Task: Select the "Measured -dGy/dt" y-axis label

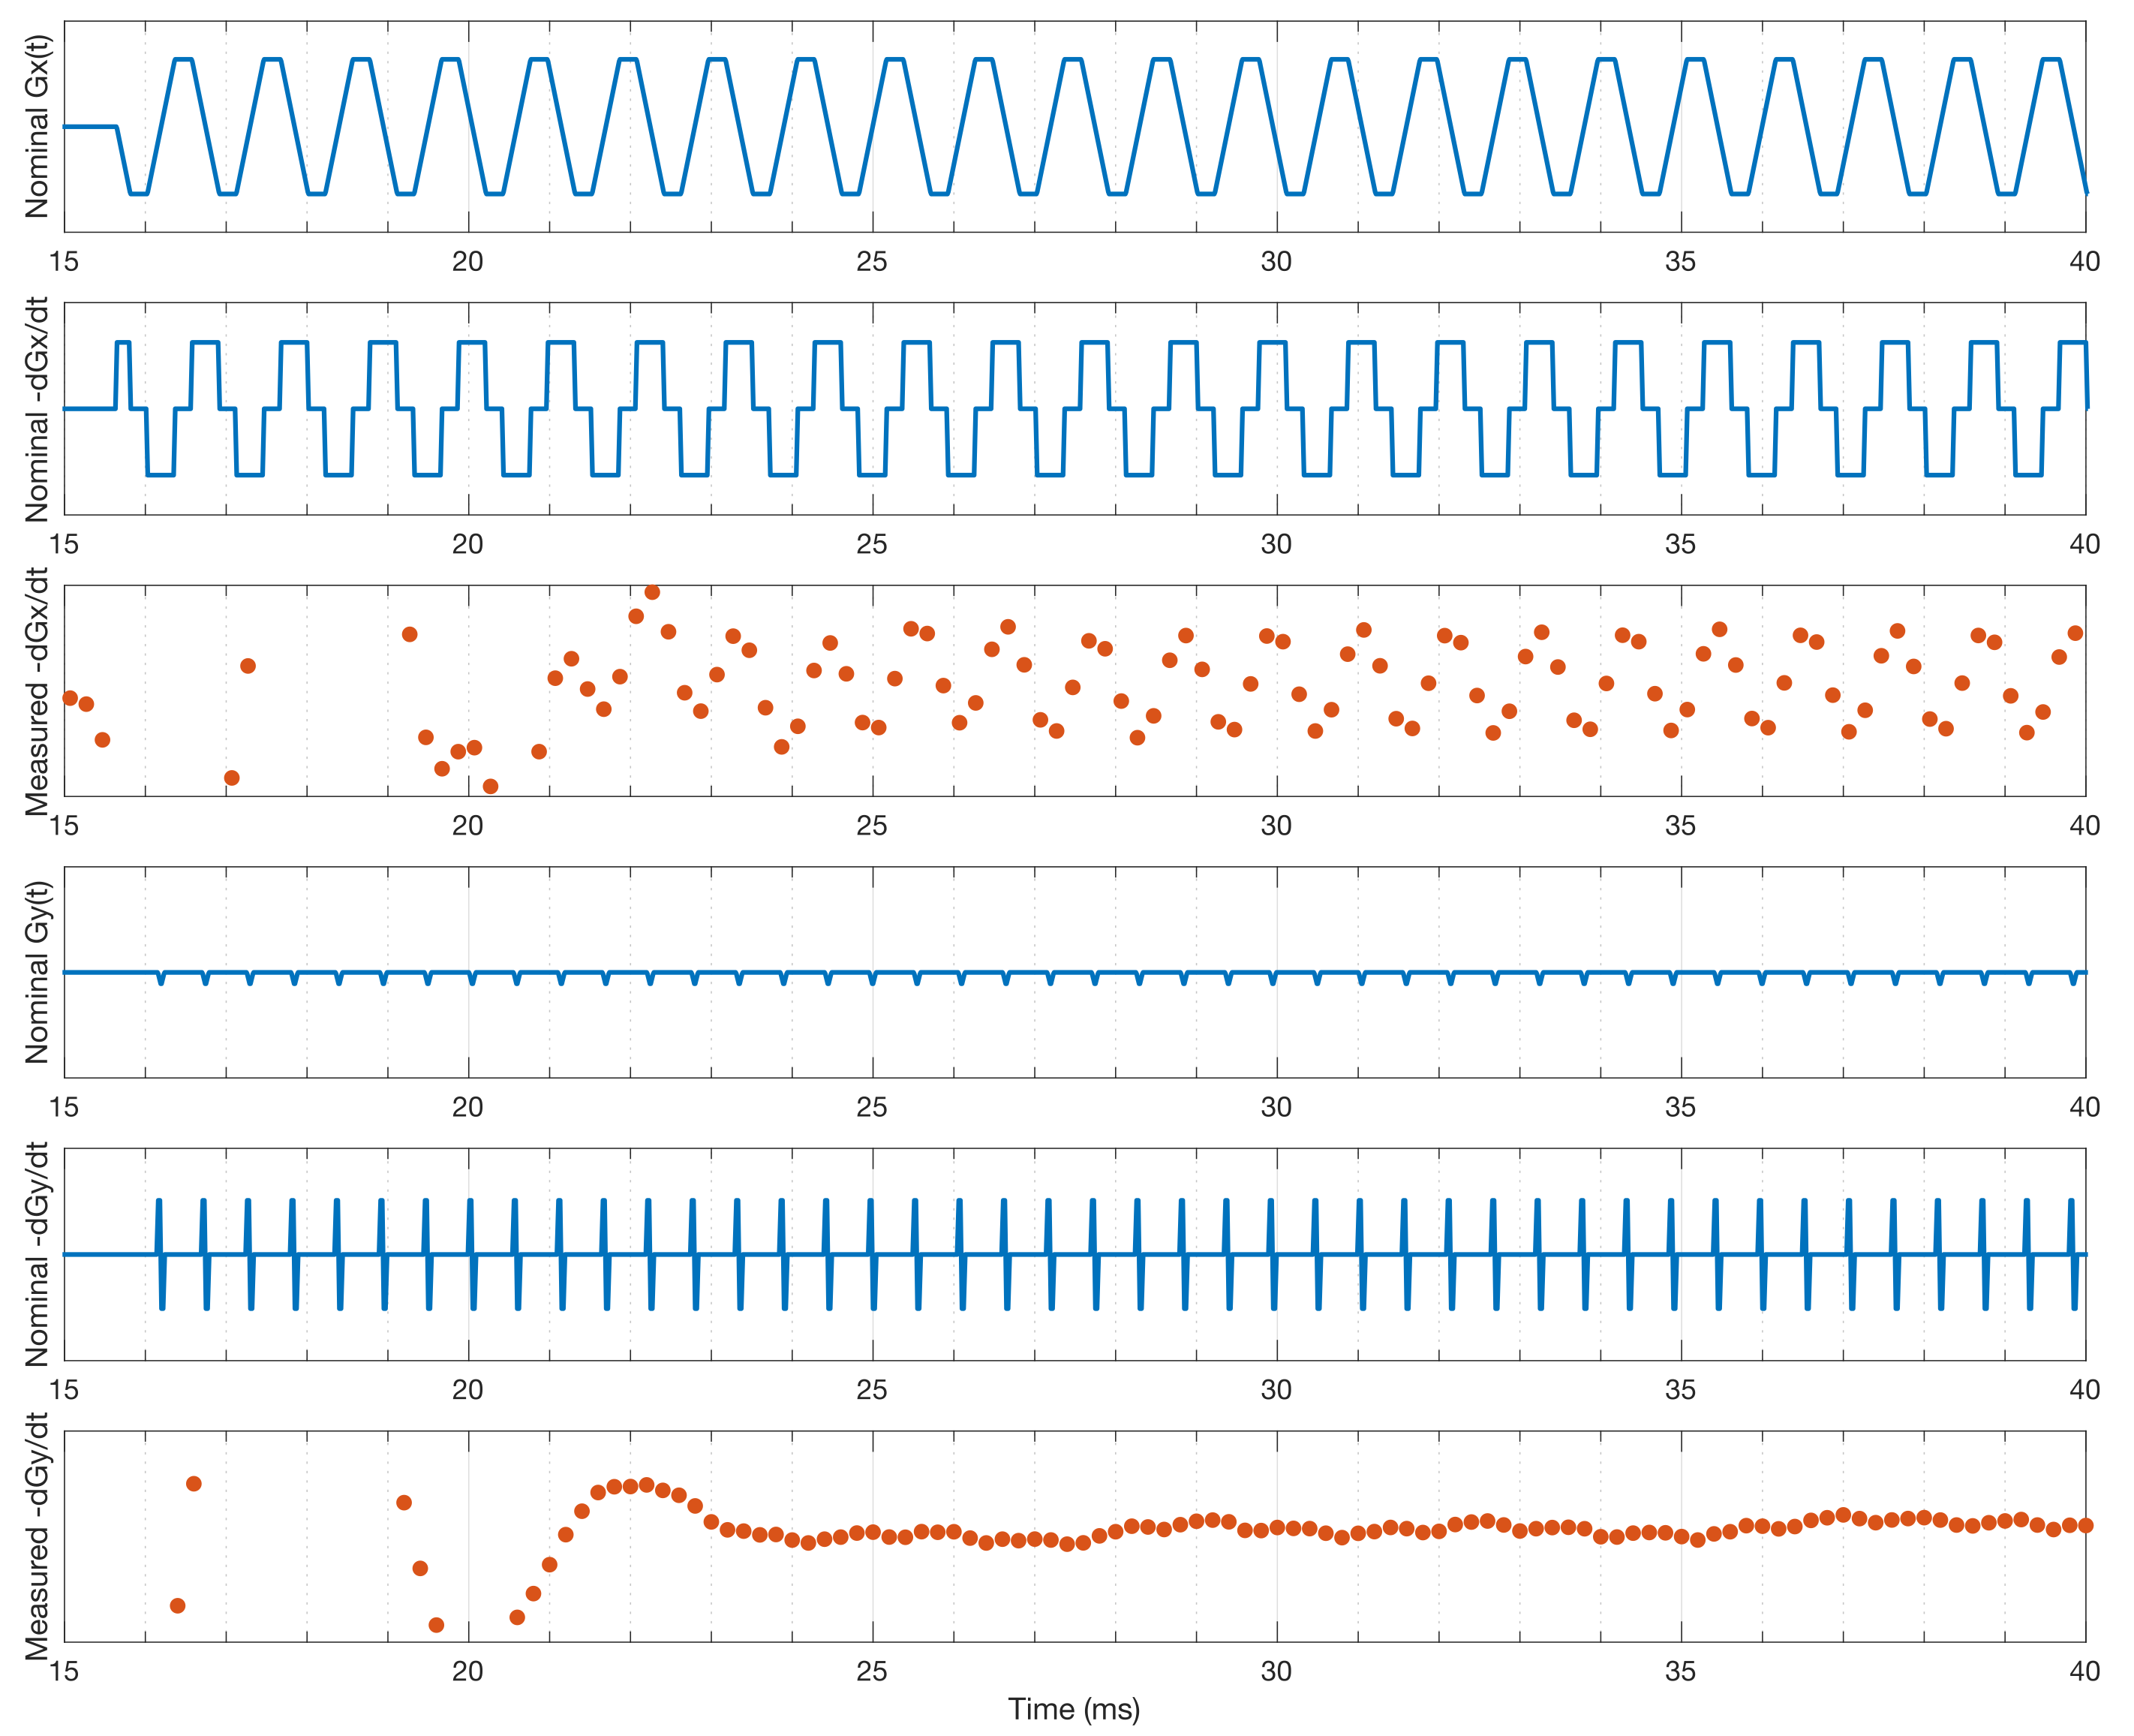Action: click(x=36, y=1536)
